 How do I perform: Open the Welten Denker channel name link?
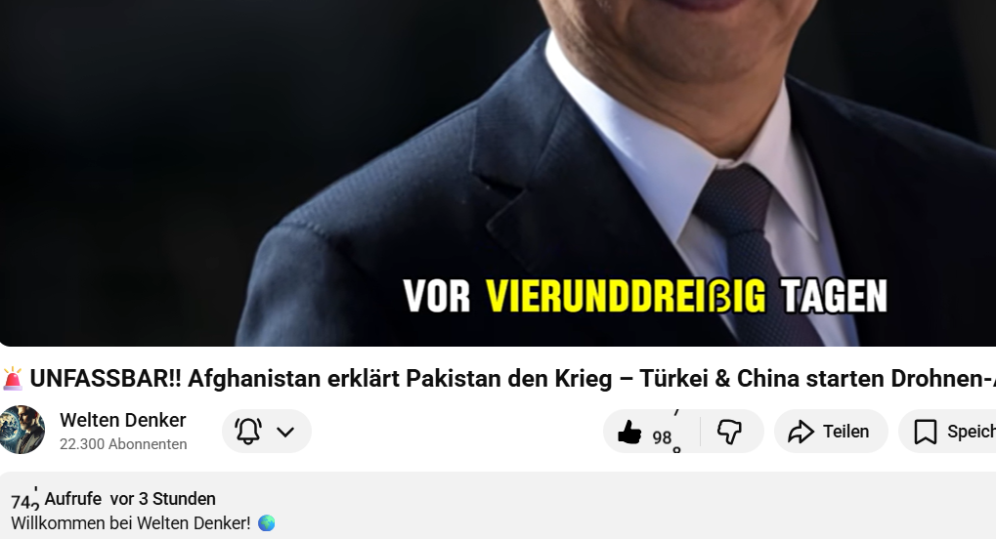(122, 420)
